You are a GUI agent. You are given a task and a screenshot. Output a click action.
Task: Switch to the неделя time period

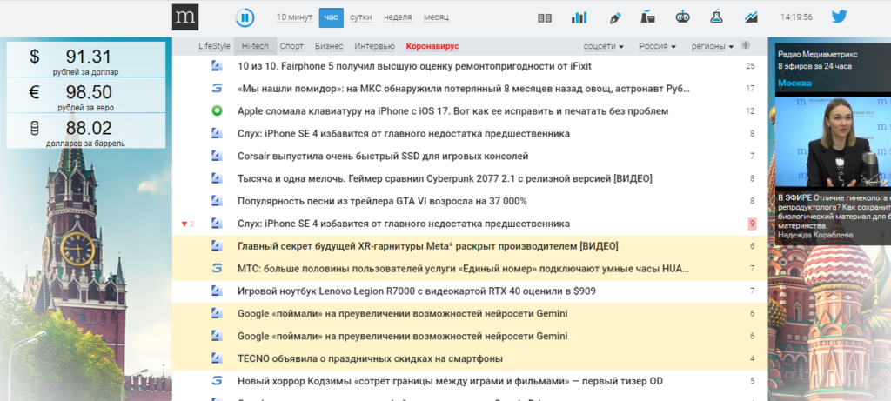point(398,17)
